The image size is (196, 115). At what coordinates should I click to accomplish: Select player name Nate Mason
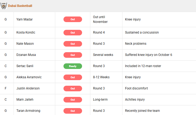(x=25, y=44)
